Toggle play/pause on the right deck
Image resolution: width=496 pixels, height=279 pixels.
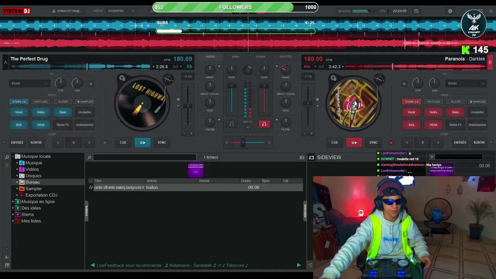point(354,143)
